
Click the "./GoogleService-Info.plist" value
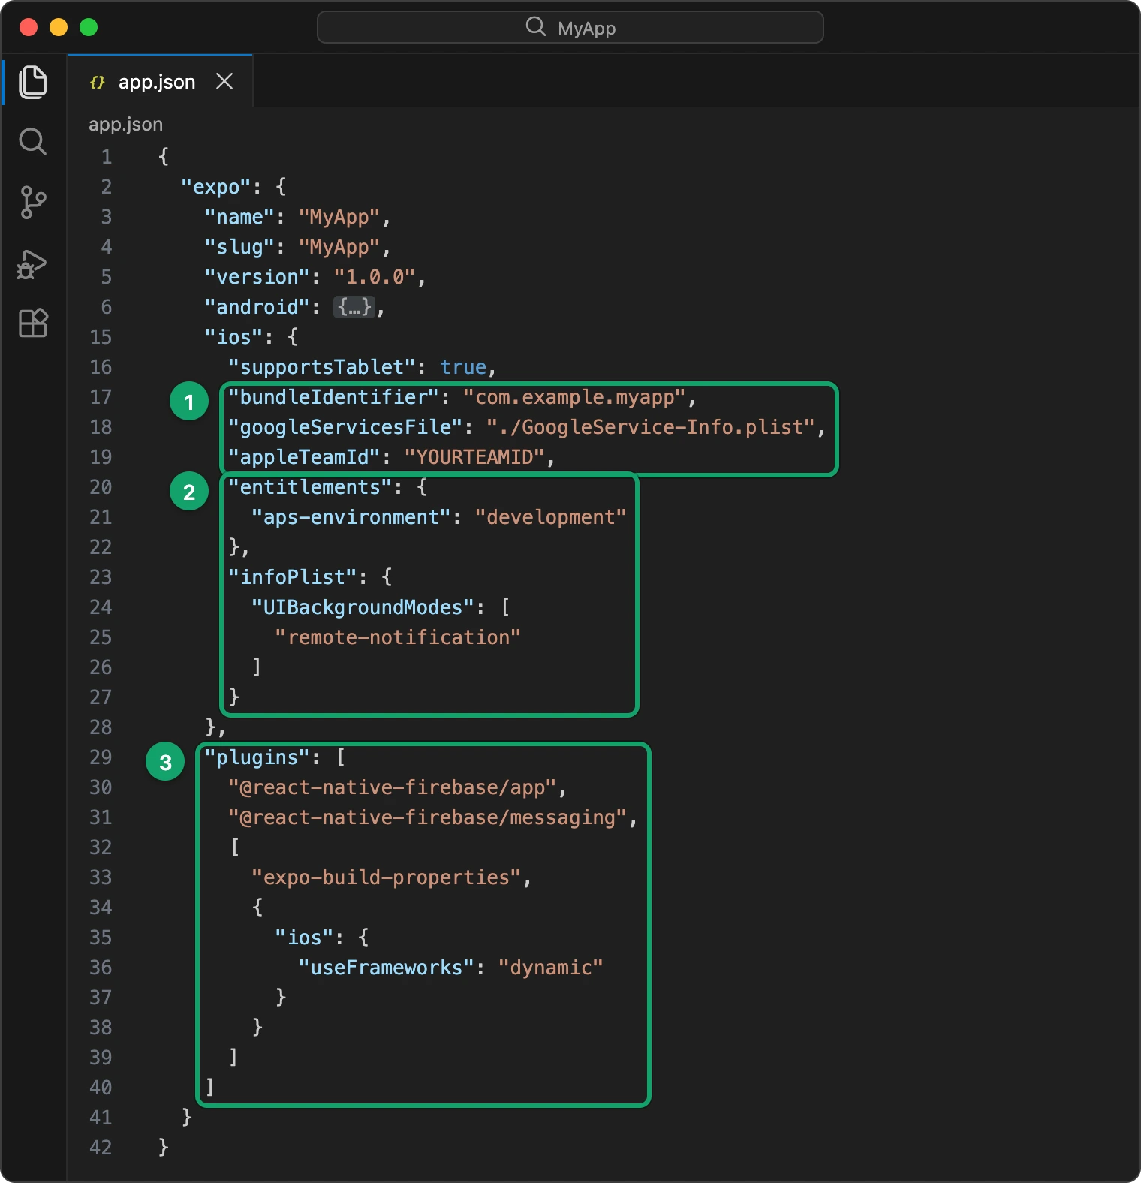651,427
